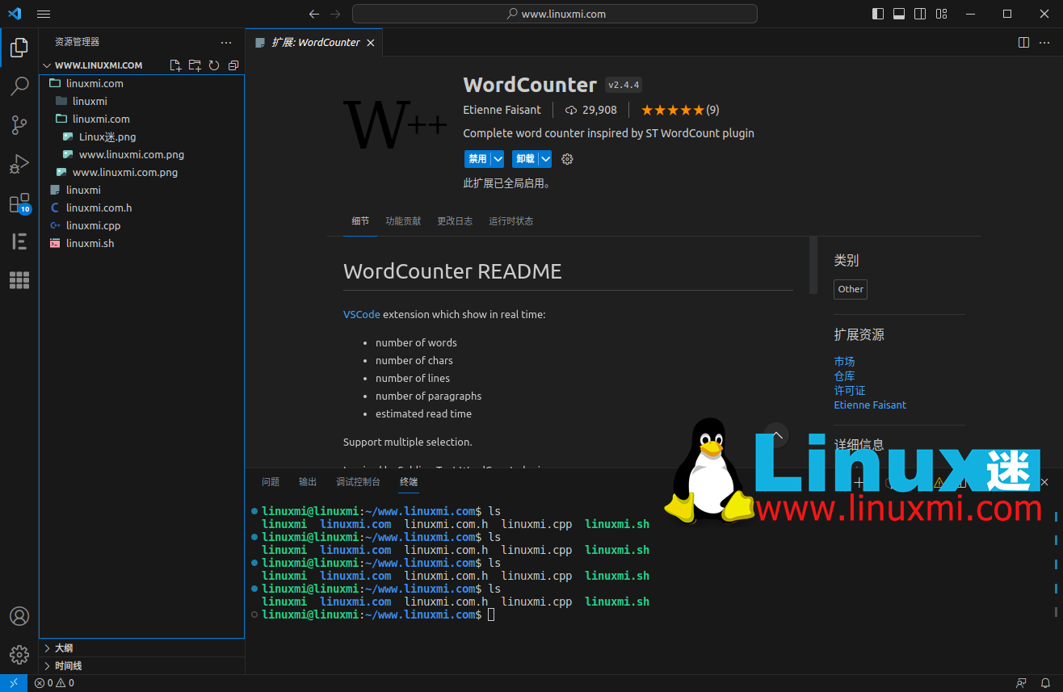Open the five-star rating reviews
The height and width of the screenshot is (692, 1063).
pyautogui.click(x=680, y=110)
